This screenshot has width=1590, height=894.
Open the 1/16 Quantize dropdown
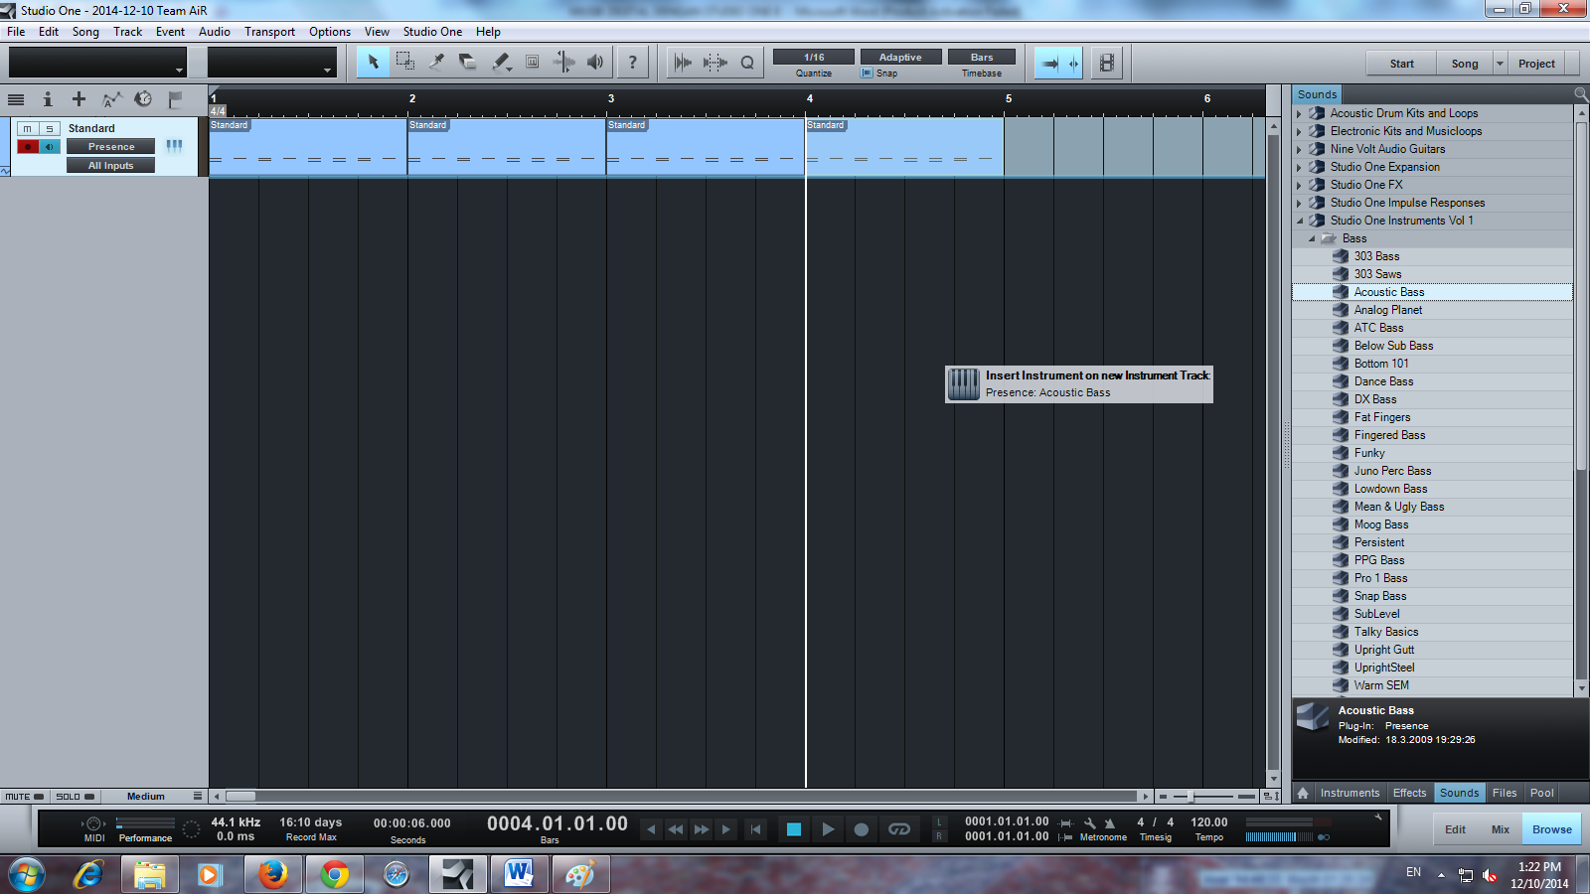tap(814, 57)
